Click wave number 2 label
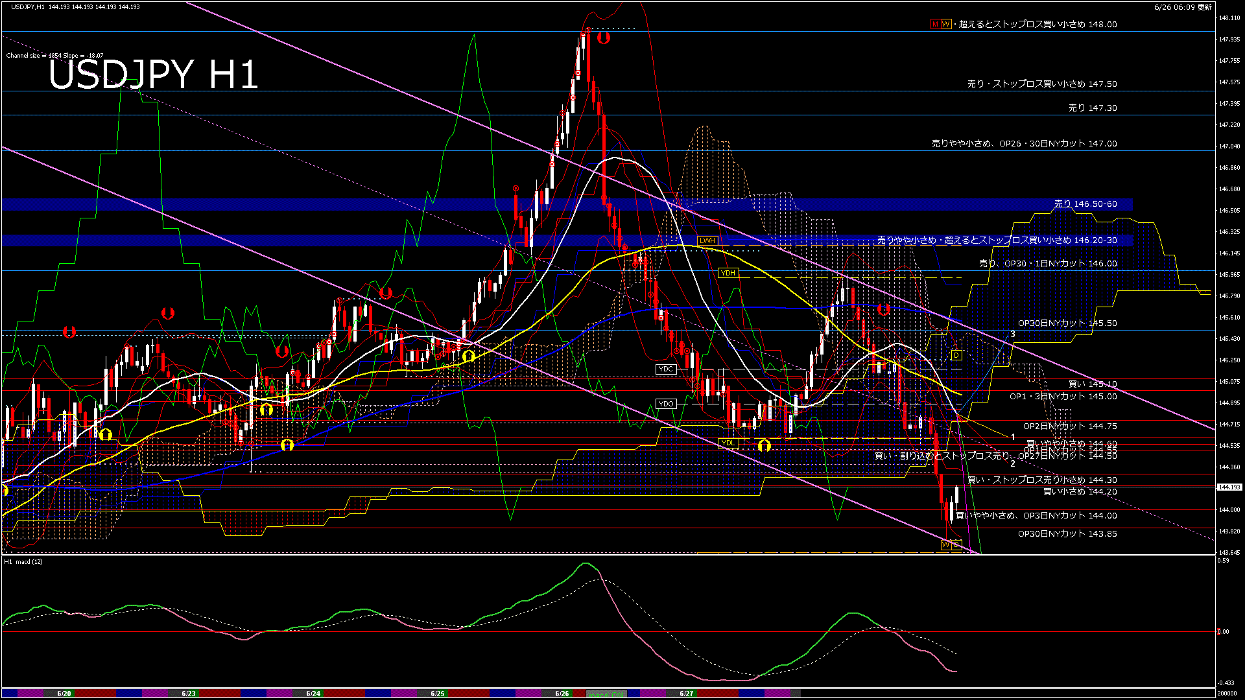Viewport: 1245px width, 700px height. click(x=1013, y=463)
